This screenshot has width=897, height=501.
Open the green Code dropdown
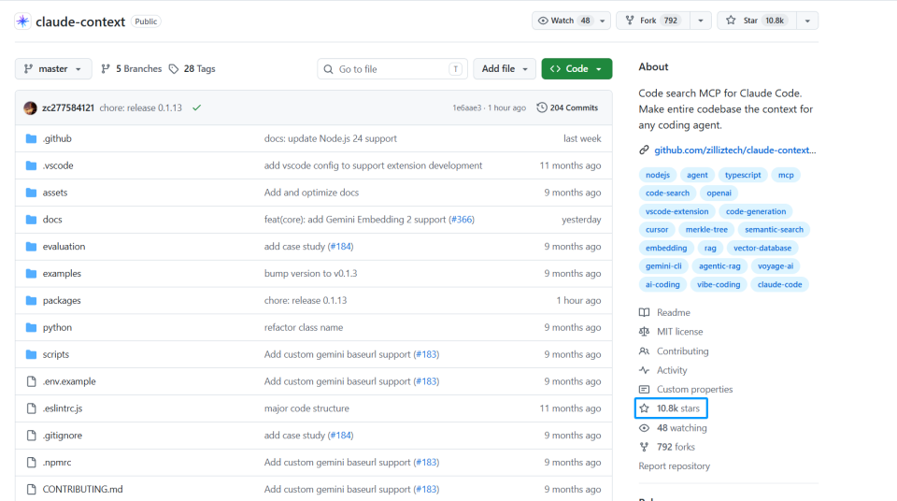click(577, 69)
